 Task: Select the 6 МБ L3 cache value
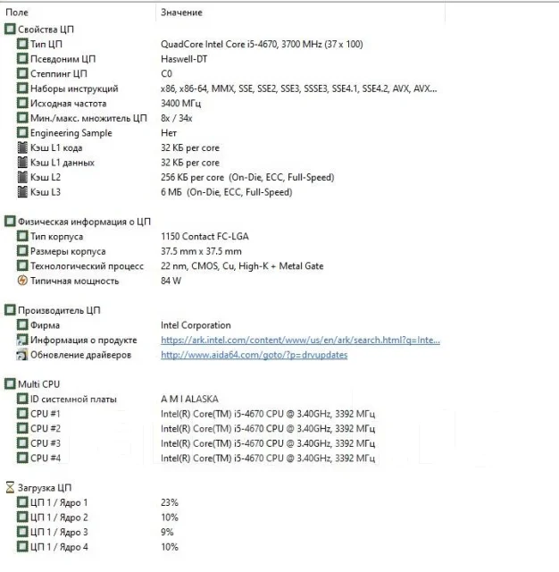click(x=226, y=192)
